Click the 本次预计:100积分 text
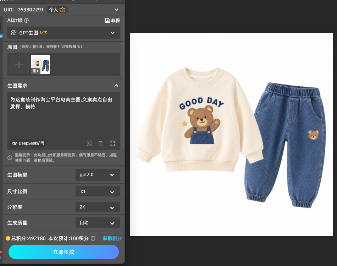Screen dimensions: 337x266 [x=68, y=238]
